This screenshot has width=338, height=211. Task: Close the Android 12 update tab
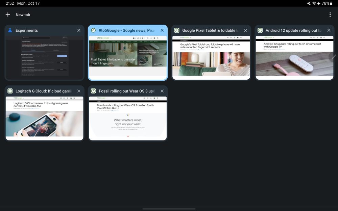pos(329,30)
